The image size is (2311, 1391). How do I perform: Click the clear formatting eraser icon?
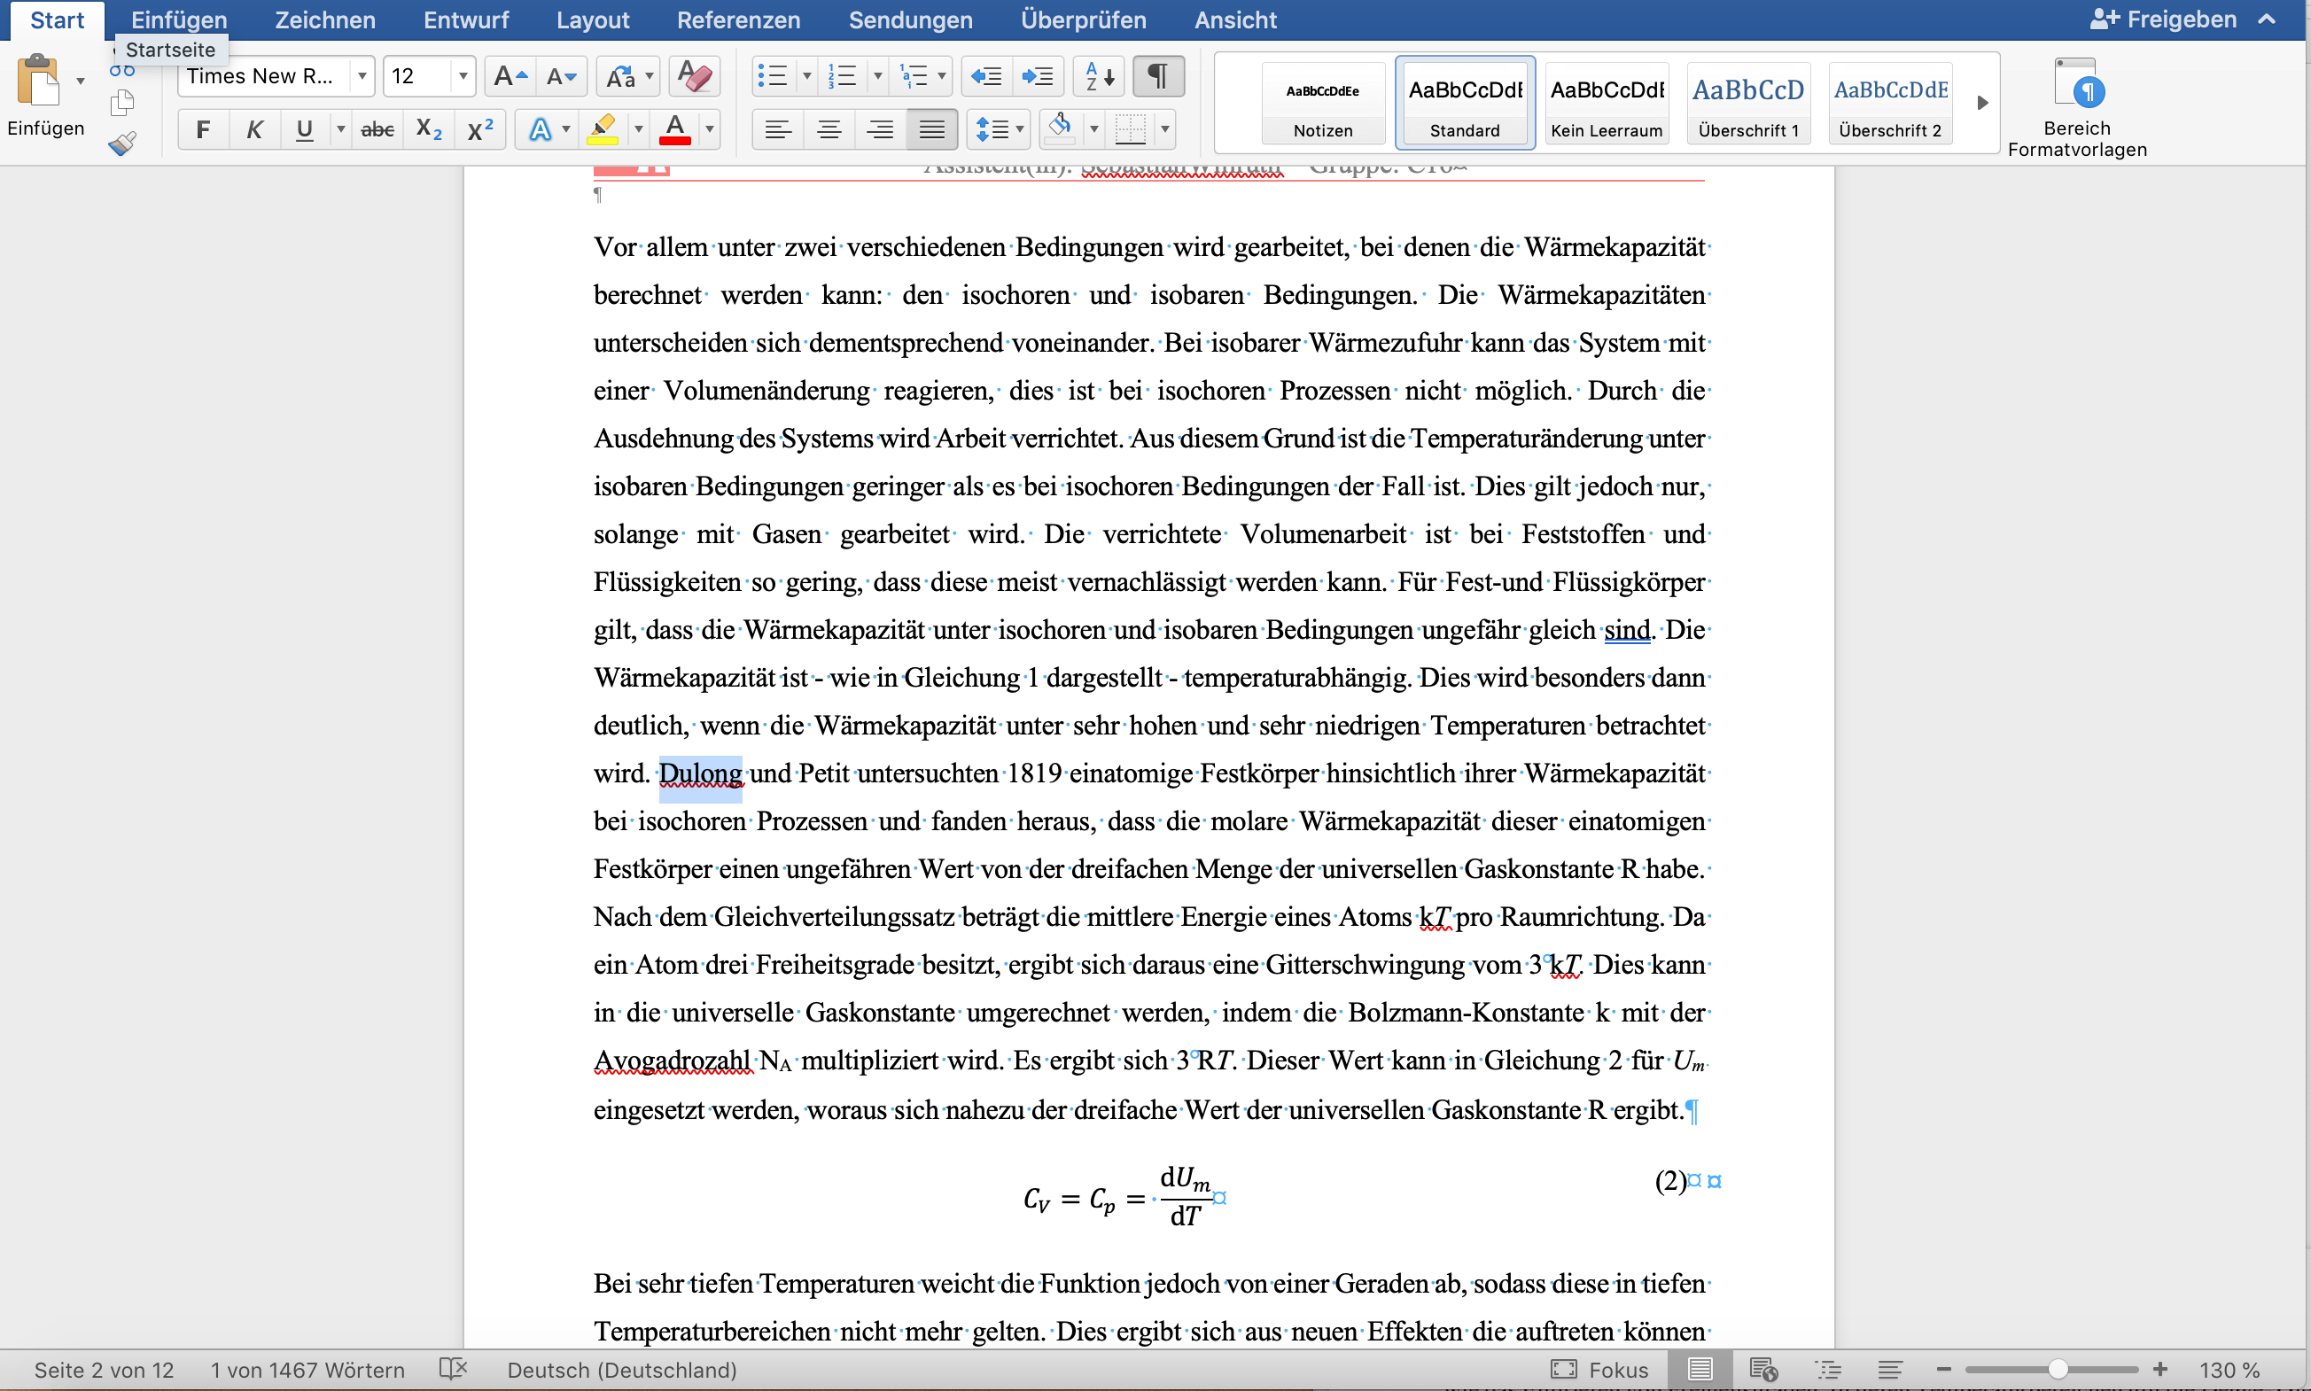[x=694, y=76]
